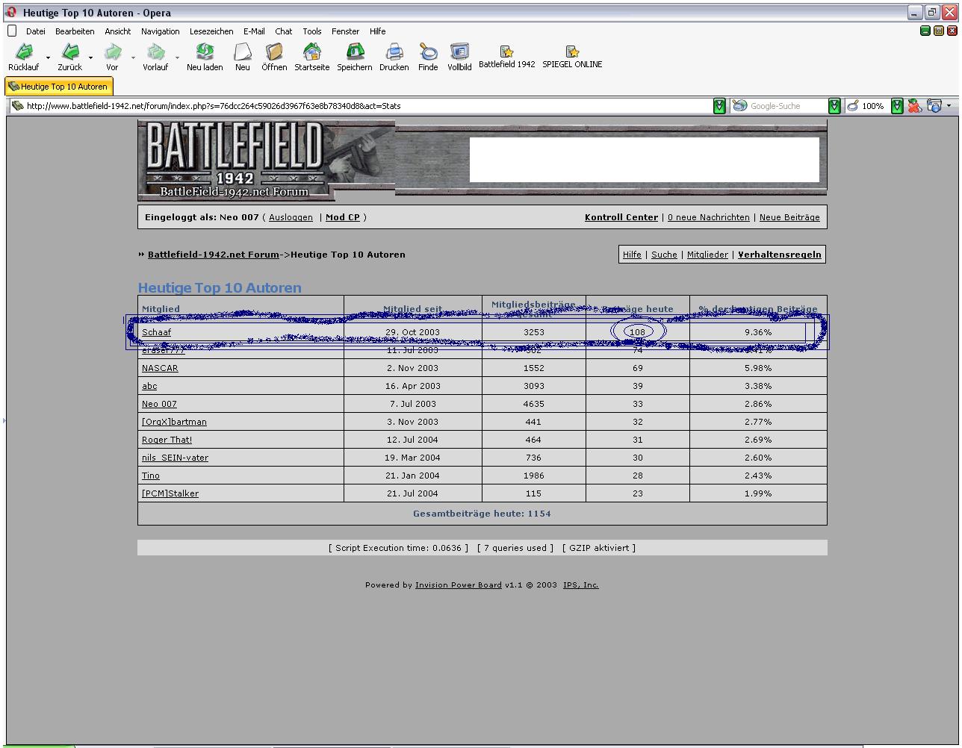Image resolution: width=962 pixels, height=748 pixels.
Task: Click the Schaaf member link
Action: coord(157,332)
